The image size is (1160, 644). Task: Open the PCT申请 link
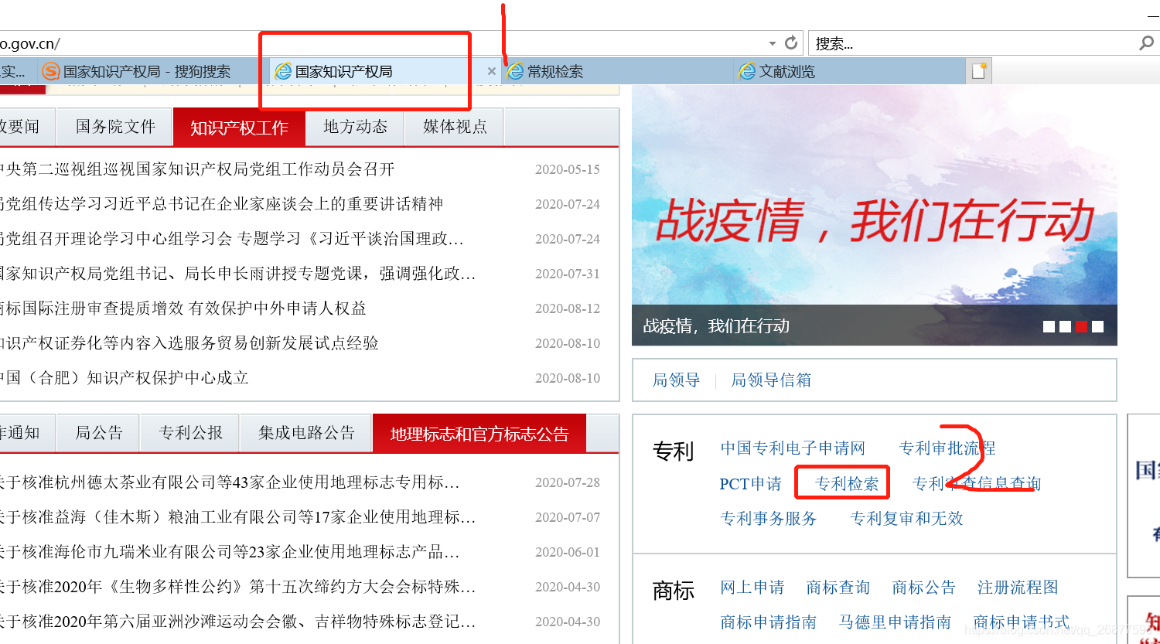point(750,484)
